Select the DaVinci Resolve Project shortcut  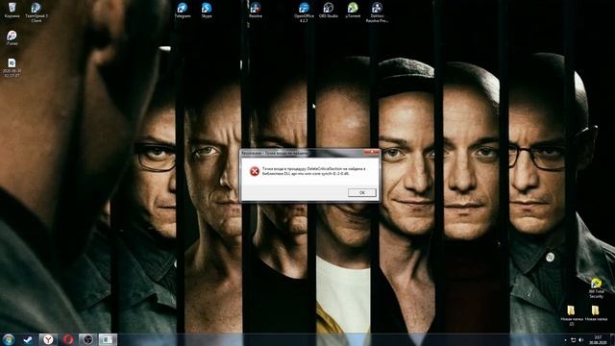point(377,12)
